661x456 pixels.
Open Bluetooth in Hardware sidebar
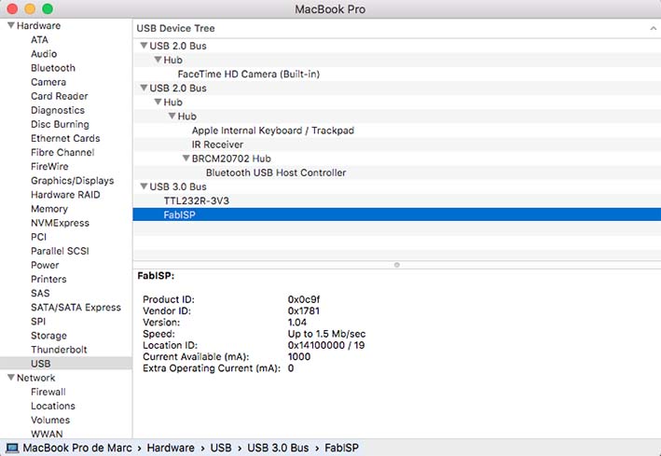[x=53, y=68]
